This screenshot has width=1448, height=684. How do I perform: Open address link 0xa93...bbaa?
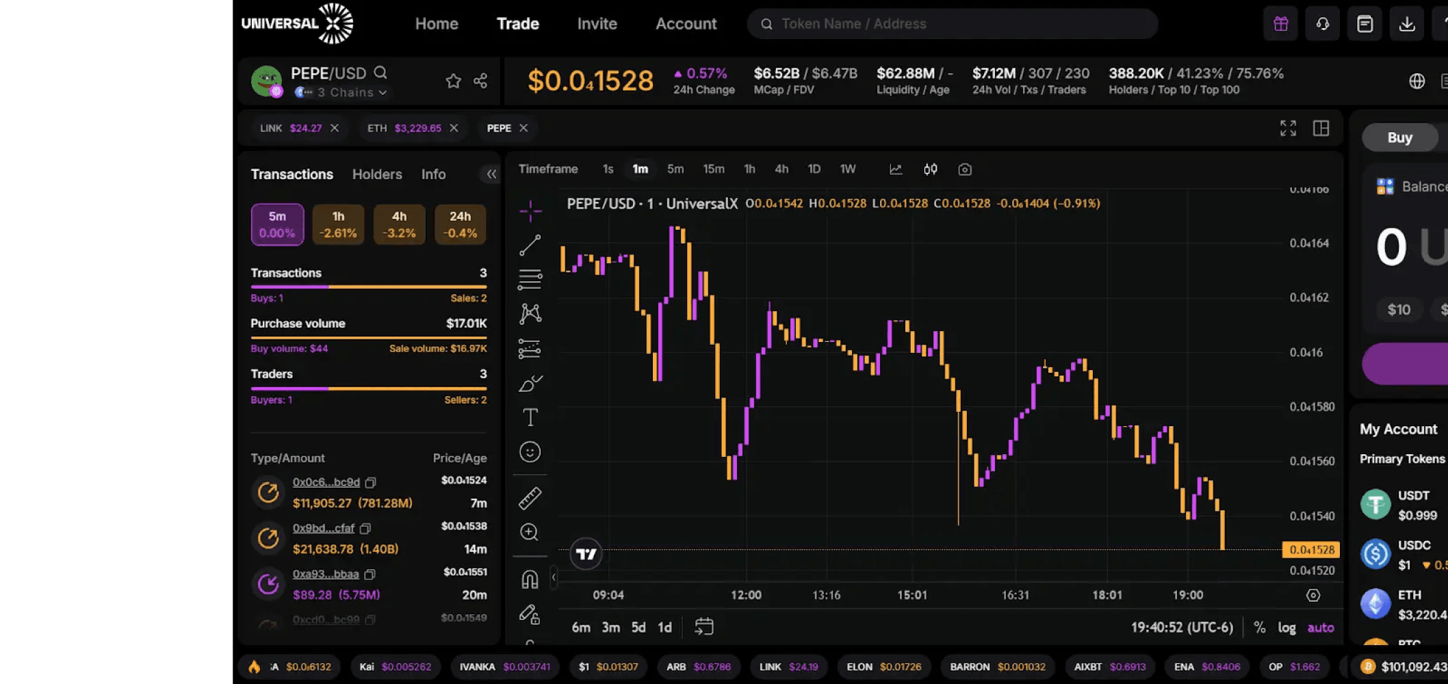click(326, 574)
